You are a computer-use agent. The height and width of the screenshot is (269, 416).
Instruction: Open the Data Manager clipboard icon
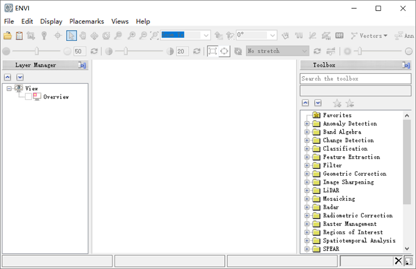click(x=19, y=35)
